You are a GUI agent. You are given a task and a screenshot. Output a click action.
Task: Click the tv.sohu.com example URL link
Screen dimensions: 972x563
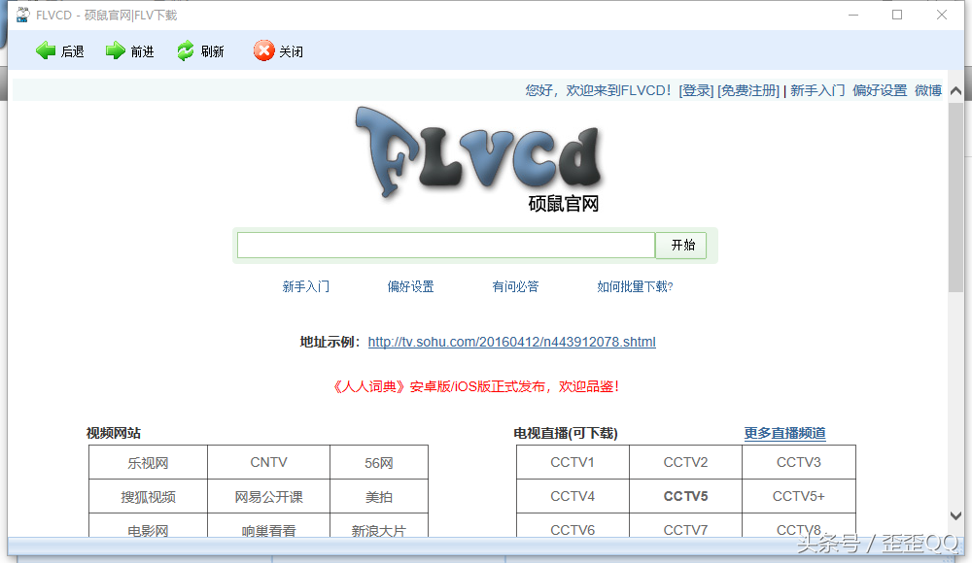pos(512,342)
